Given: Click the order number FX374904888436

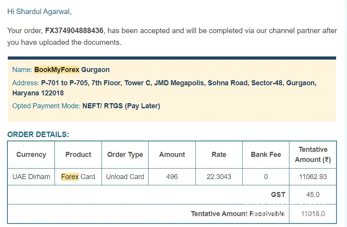Looking at the screenshot, I should tap(74, 30).
